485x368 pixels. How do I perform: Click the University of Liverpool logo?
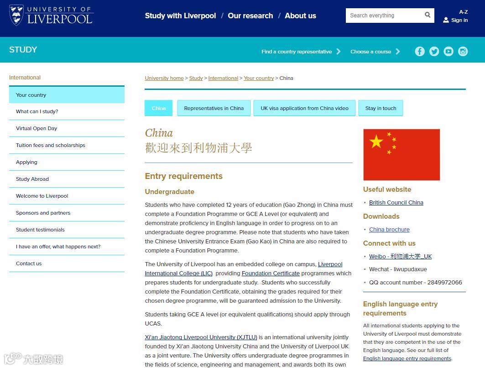(52, 15)
